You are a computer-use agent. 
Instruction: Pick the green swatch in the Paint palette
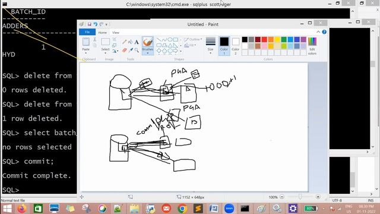[284, 40]
